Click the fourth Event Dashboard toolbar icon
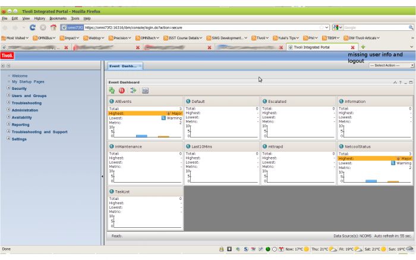The image size is (416, 260). coord(145,90)
